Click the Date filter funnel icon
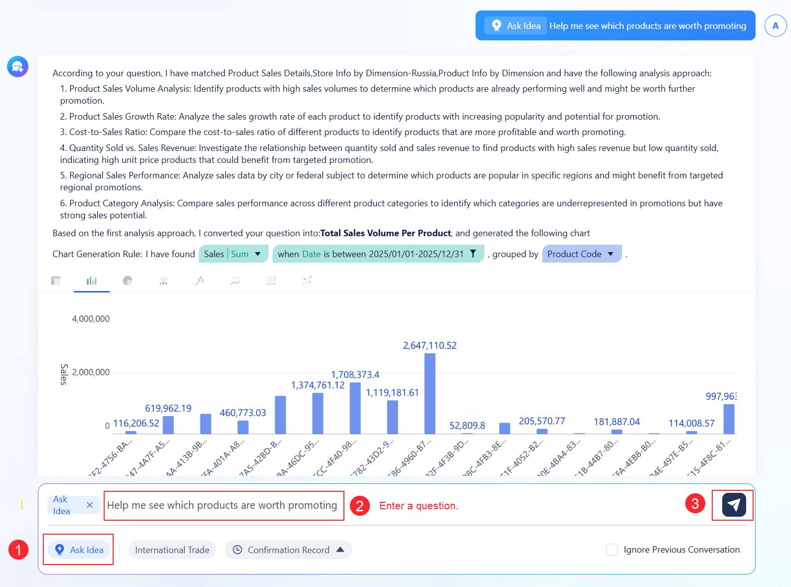The height and width of the screenshot is (587, 791). coord(473,254)
